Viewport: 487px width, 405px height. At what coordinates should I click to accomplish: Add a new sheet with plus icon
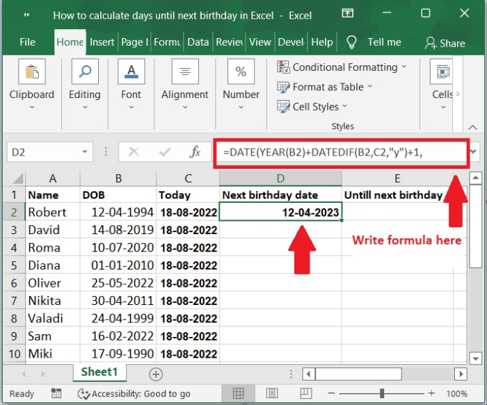tap(156, 374)
